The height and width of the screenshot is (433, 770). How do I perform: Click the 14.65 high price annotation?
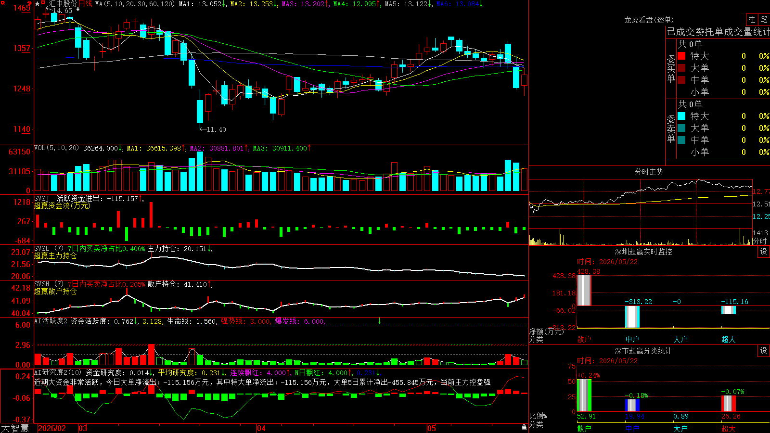[62, 11]
